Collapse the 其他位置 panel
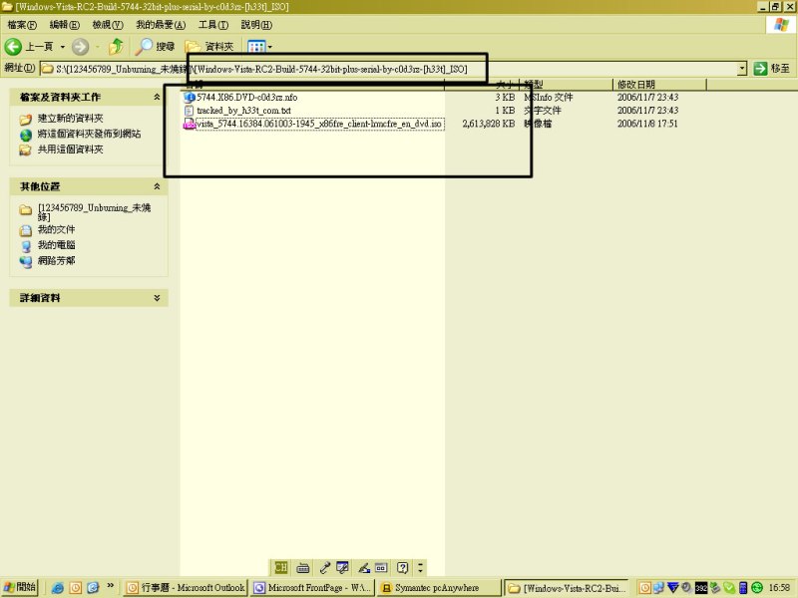The image size is (798, 598). coord(157,186)
